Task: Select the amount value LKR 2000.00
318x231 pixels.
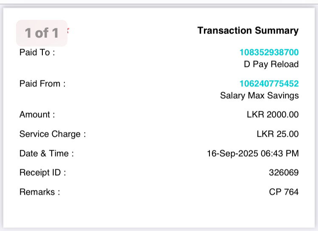Action: click(x=273, y=115)
